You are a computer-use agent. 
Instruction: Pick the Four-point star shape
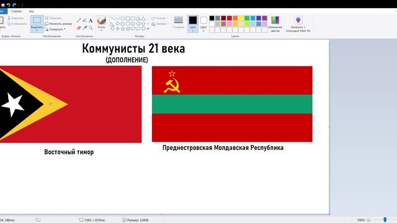117,29
